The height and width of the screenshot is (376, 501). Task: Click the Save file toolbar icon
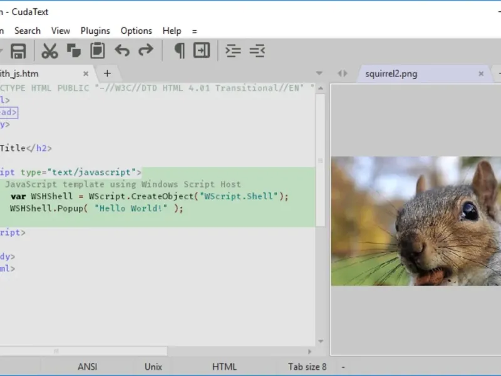tap(18, 51)
